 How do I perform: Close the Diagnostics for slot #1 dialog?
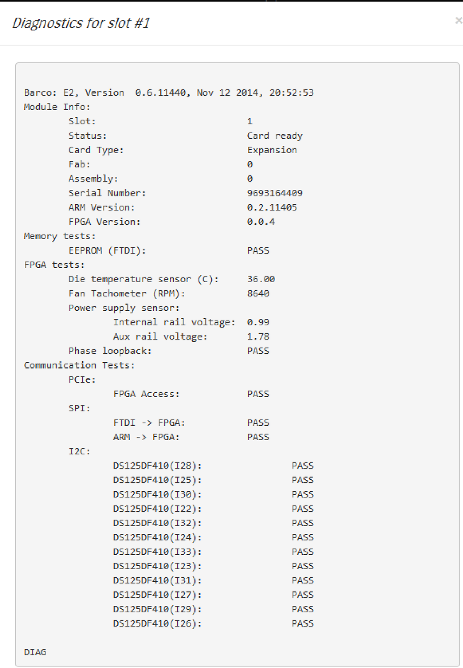(x=458, y=20)
